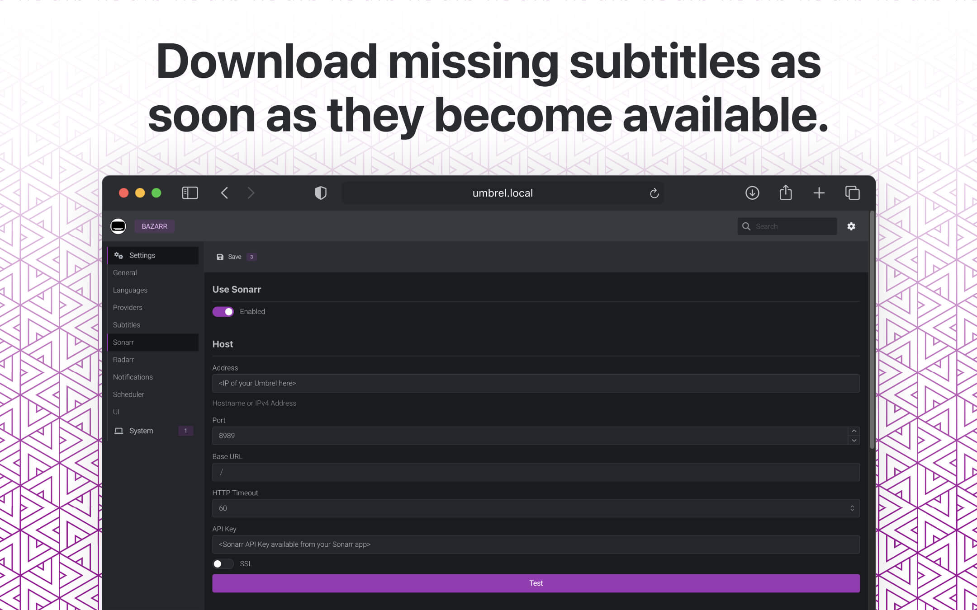977x610 pixels.
Task: Reload the umbrel.local page
Action: tap(654, 193)
